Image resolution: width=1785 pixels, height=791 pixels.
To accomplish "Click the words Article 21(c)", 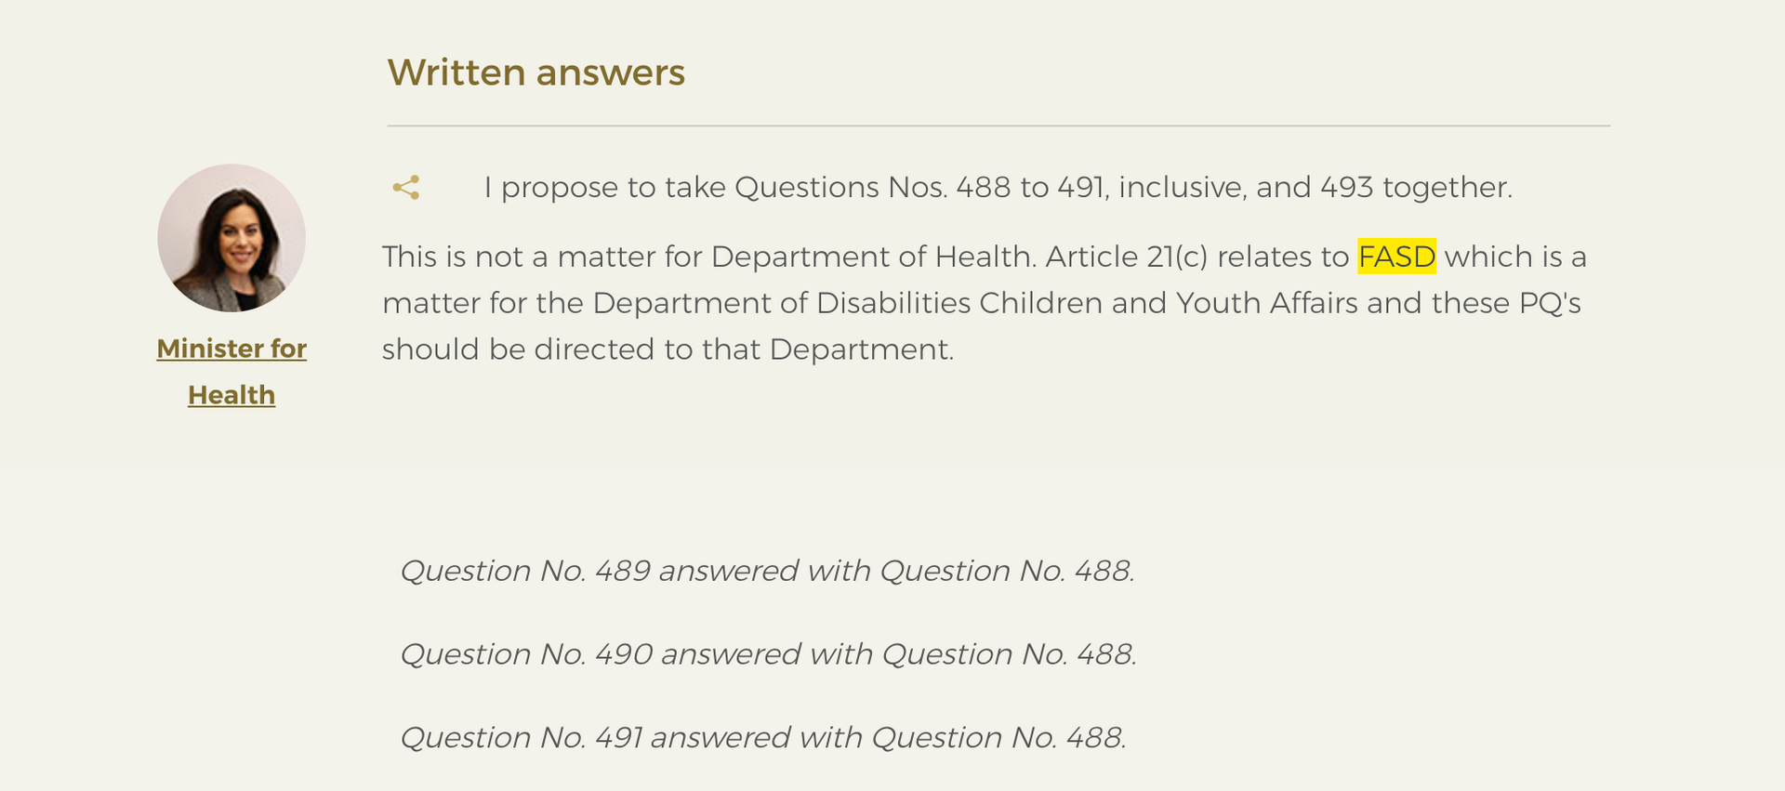I will pyautogui.click(x=1127, y=257).
